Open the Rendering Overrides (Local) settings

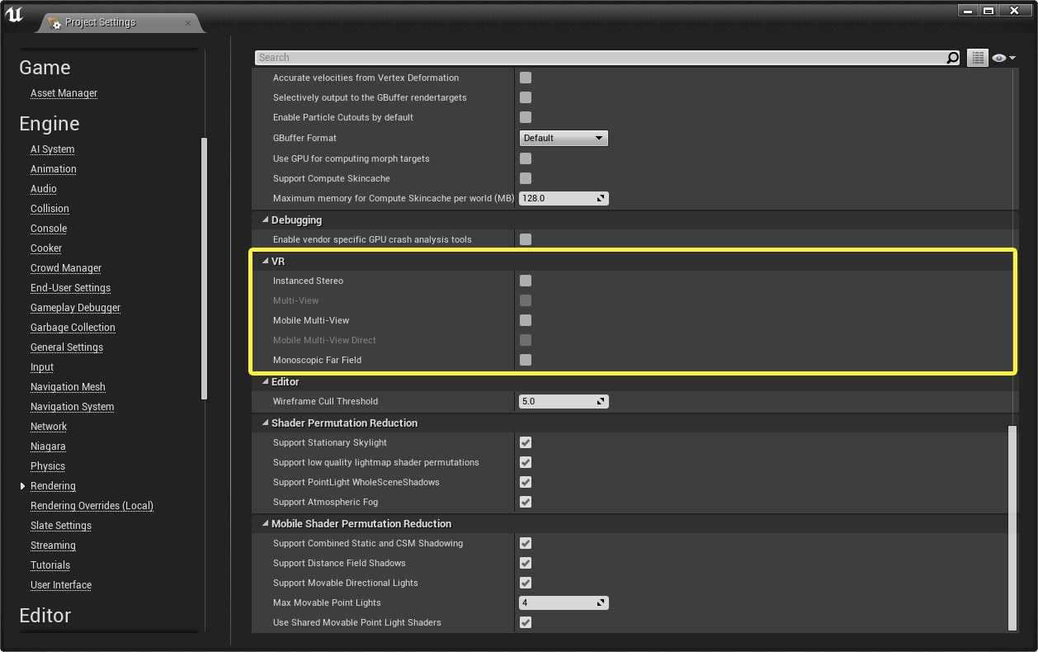coord(92,506)
